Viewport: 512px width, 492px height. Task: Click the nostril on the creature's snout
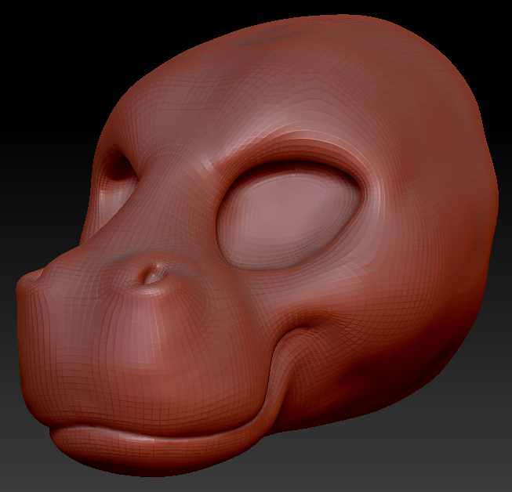(152, 274)
